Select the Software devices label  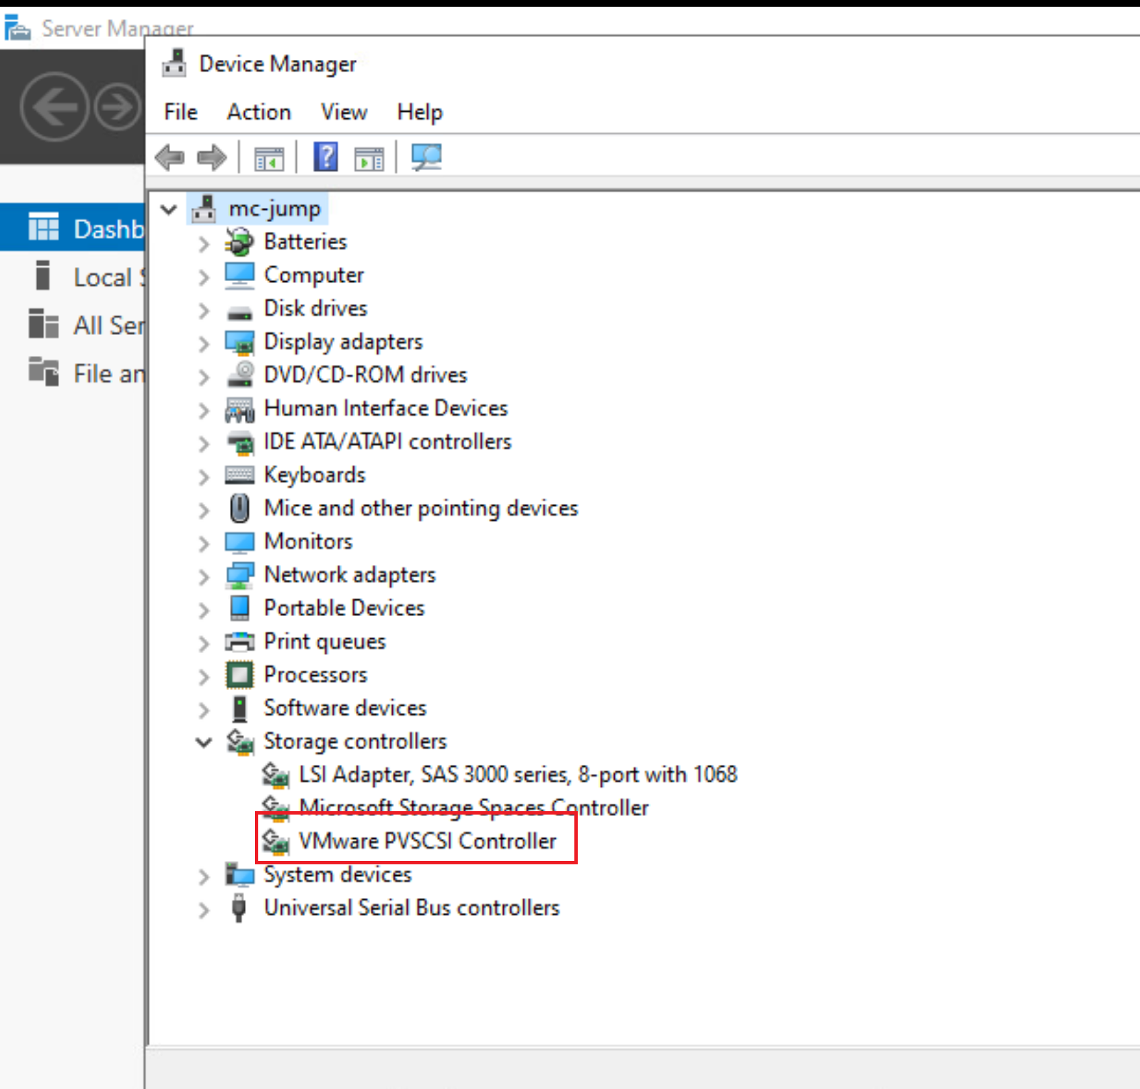coord(345,708)
